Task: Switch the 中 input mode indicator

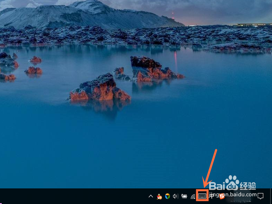Action: (x=211, y=196)
